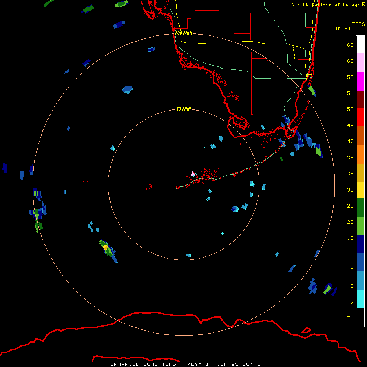Click the 58 legend value
Viewport: 367px width, 367px height.
350,77
